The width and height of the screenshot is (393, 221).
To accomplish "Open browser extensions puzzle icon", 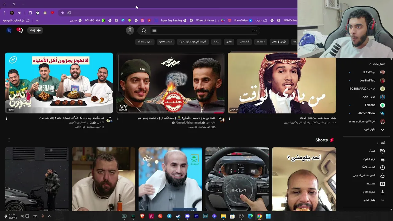I will (30, 13).
